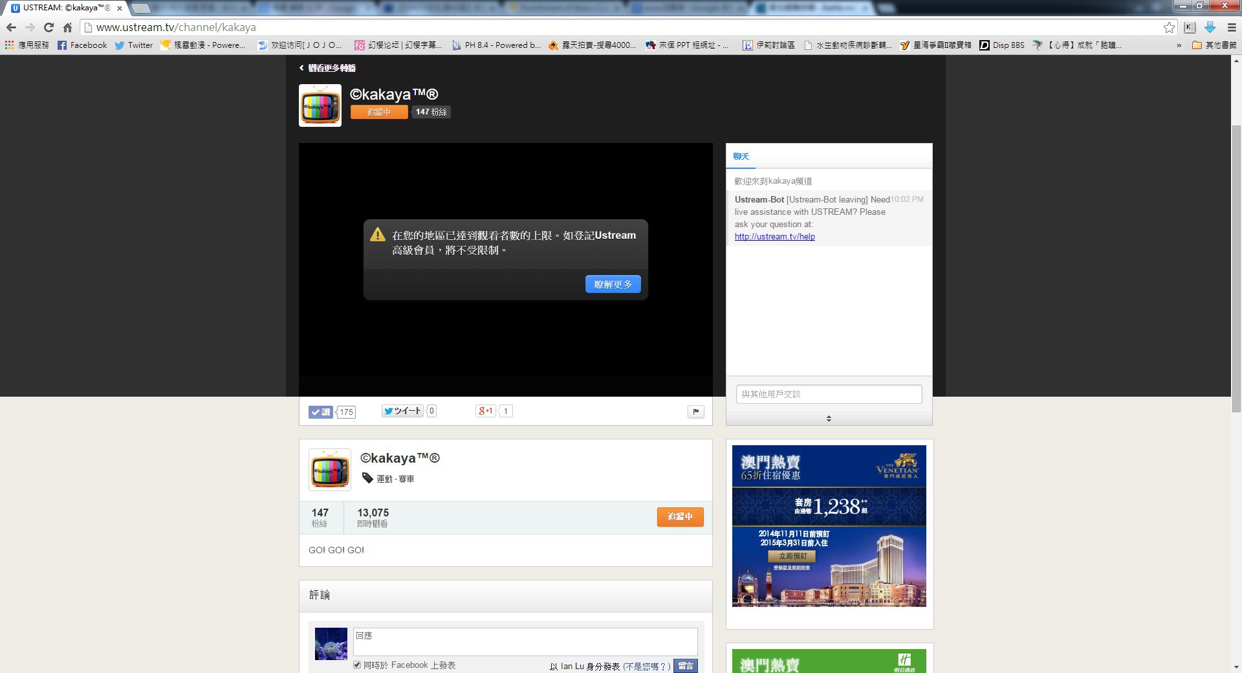Screen dimensions: 1242x673
Task: Click the blue learn more button
Action: coord(613,284)
